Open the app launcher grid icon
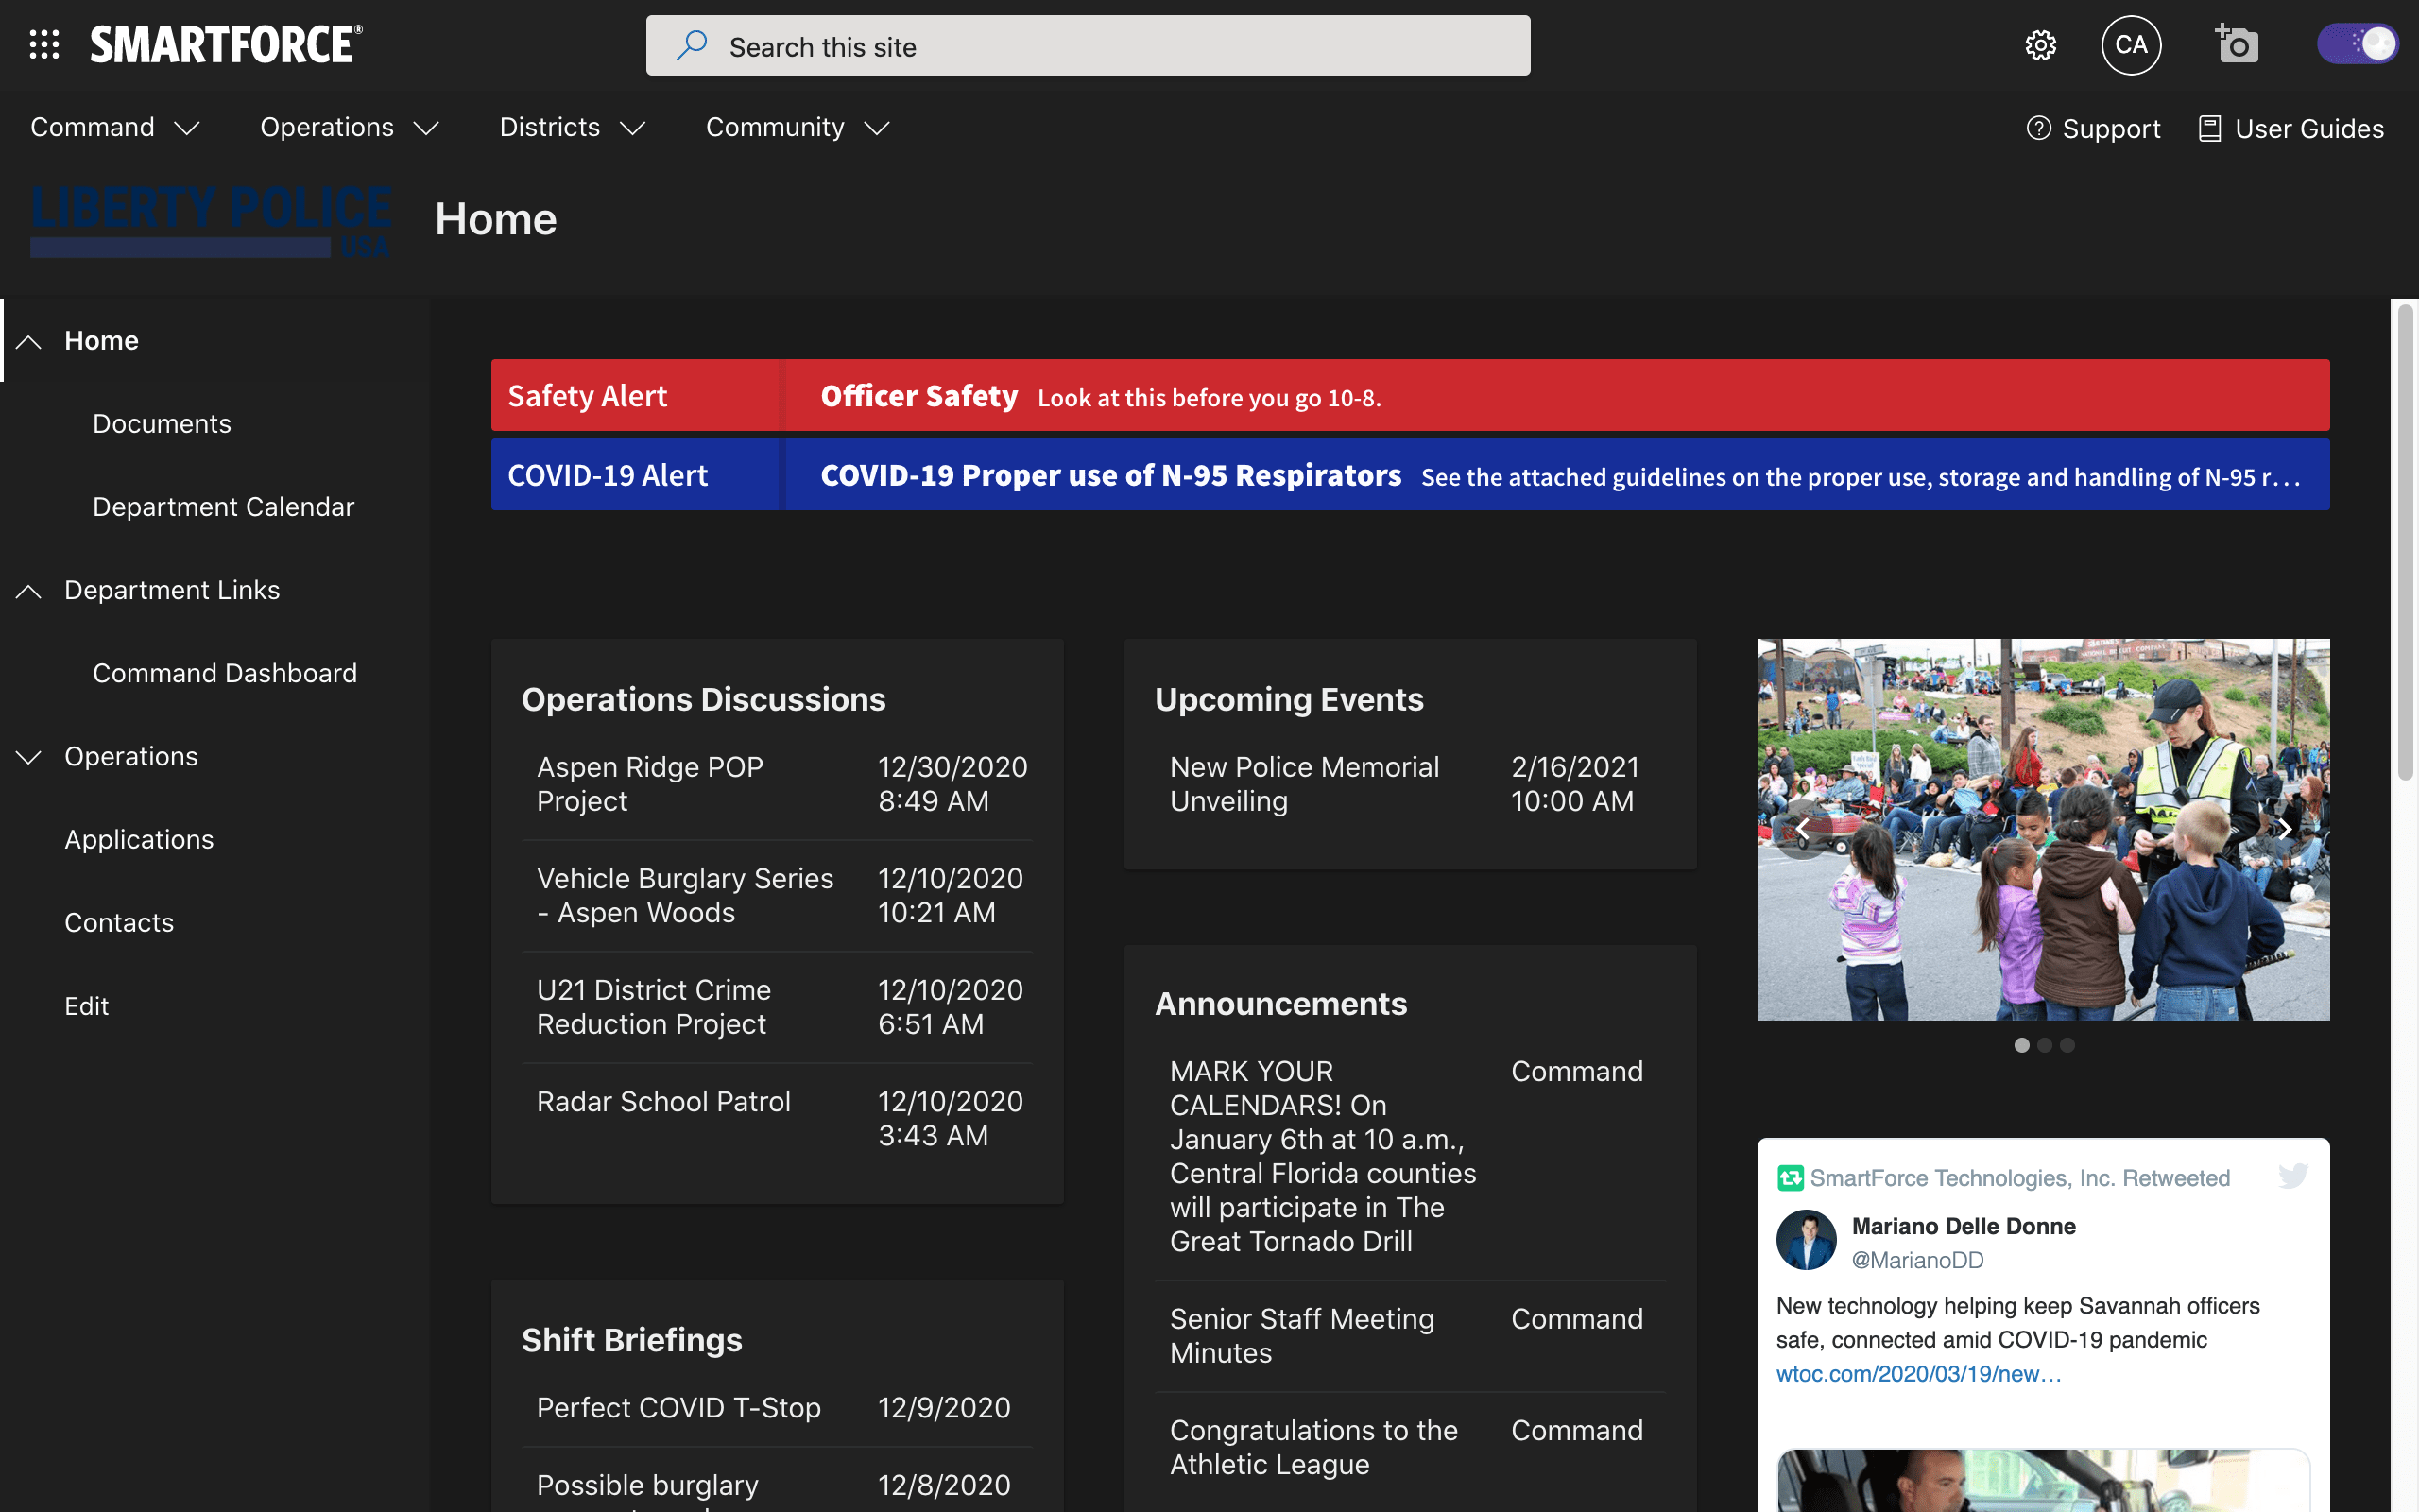This screenshot has height=1512, width=2419. coord(44,45)
